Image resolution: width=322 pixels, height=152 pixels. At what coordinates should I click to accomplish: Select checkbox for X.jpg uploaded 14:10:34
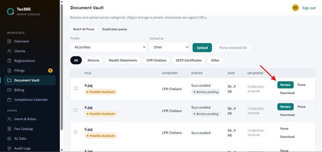[76, 132]
